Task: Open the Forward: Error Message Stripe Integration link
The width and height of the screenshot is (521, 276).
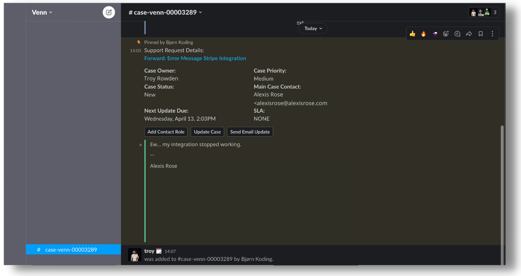Action: pyautogui.click(x=195, y=58)
